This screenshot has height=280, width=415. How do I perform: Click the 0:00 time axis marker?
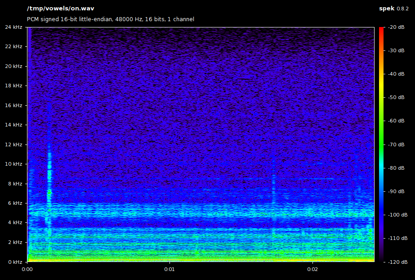point(27,269)
